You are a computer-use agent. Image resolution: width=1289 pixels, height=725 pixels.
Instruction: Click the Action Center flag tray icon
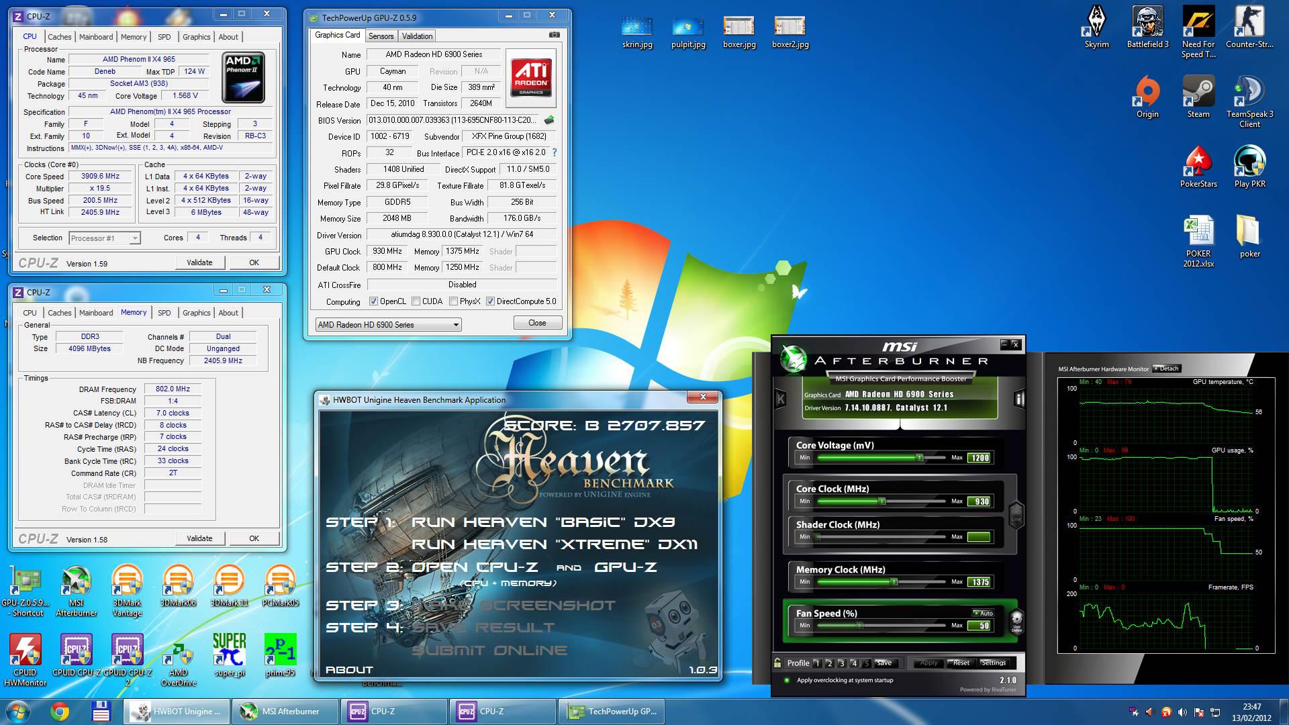point(1199,712)
